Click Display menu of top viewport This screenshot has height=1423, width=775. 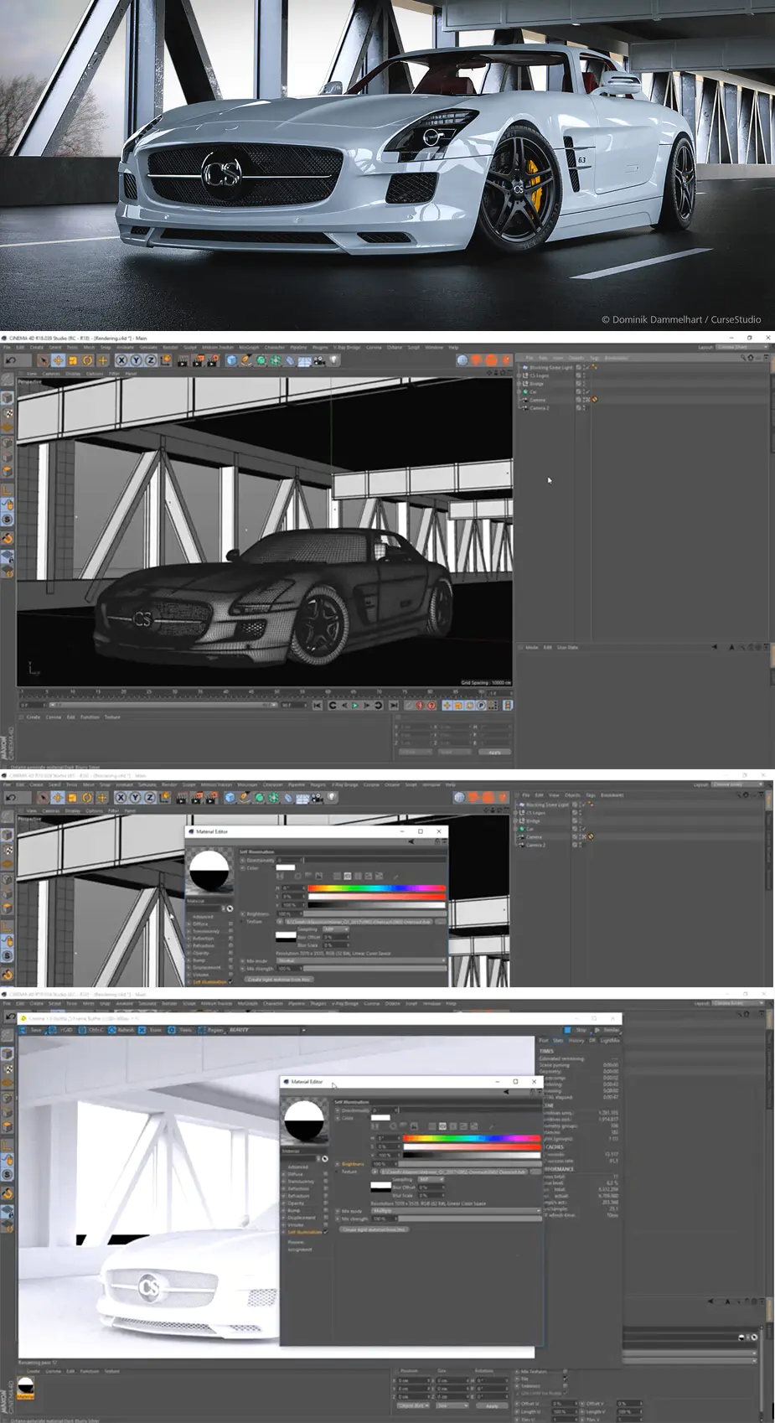click(x=74, y=374)
